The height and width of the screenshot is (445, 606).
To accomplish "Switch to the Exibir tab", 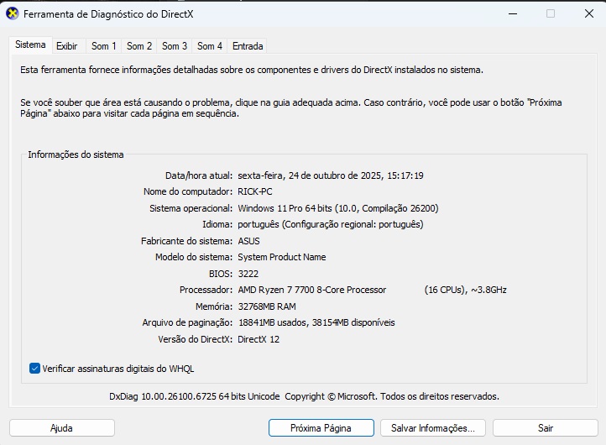I will point(67,46).
